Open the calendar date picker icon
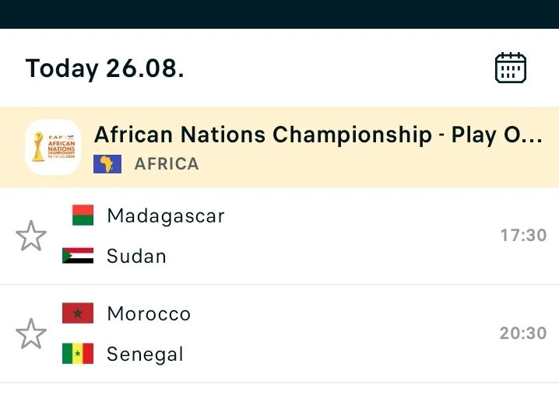The width and height of the screenshot is (559, 402). coord(511,68)
